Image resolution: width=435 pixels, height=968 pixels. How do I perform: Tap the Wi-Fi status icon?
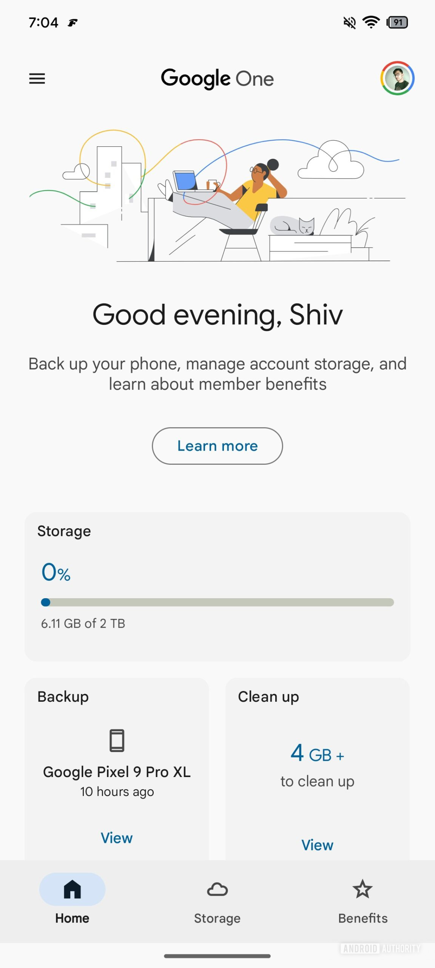click(371, 23)
